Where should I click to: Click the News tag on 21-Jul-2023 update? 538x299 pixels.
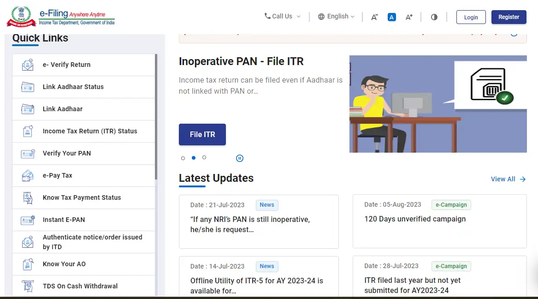click(266, 205)
